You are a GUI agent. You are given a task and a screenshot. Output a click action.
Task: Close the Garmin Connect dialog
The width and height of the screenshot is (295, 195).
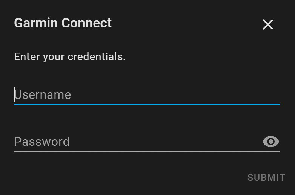(267, 24)
